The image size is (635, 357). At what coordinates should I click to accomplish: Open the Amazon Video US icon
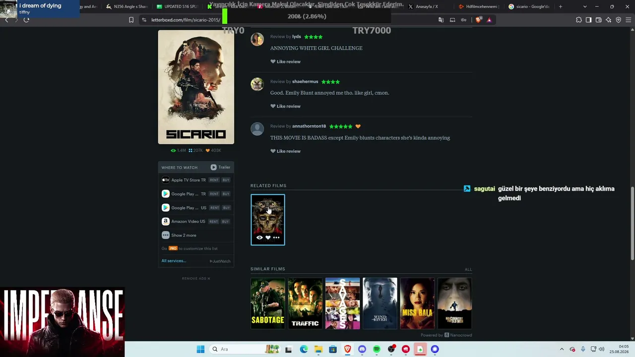(166, 222)
